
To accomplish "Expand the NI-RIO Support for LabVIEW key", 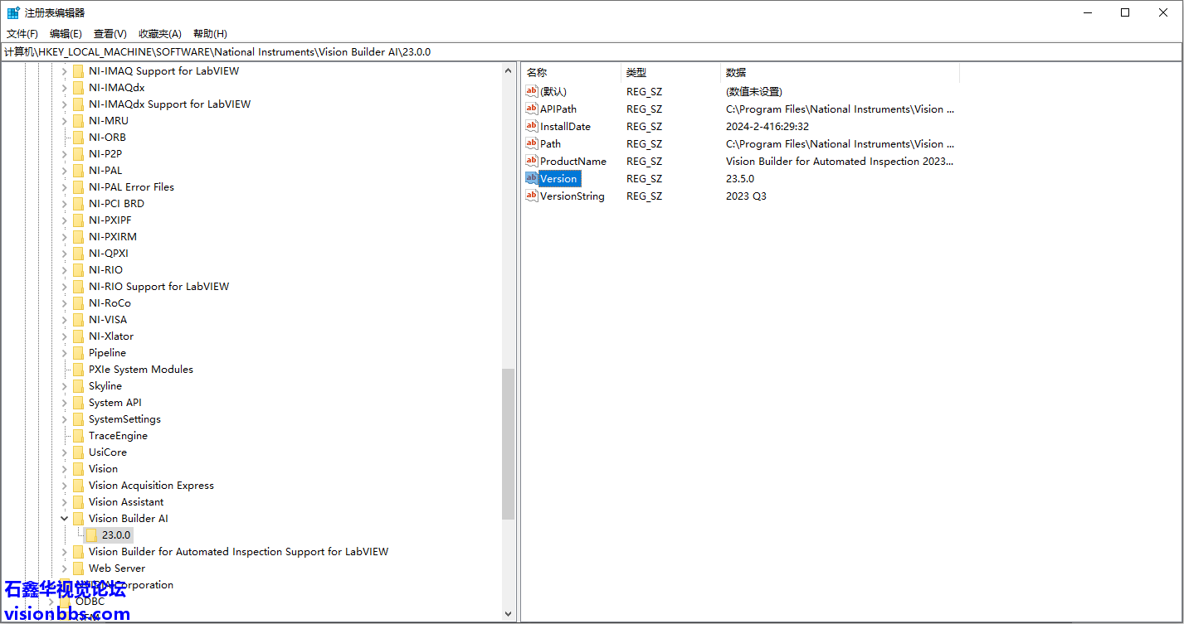I will pos(65,287).
